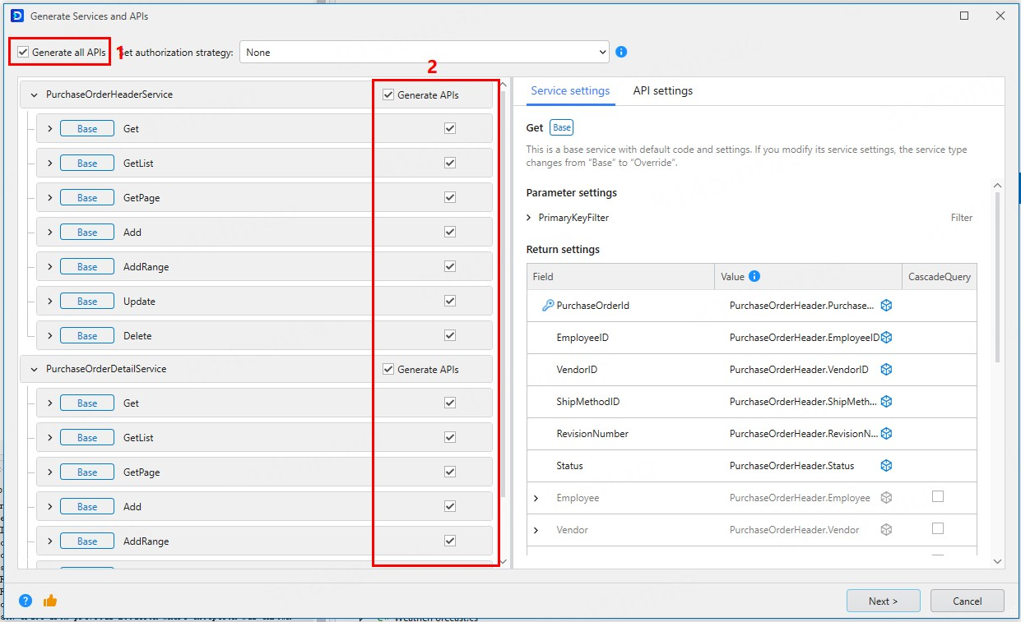Select the Service settings tab
Image resolution: width=1021 pixels, height=622 pixels.
570,91
